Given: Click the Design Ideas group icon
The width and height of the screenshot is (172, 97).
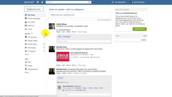Looking at the screenshot, I should tap(26, 41).
